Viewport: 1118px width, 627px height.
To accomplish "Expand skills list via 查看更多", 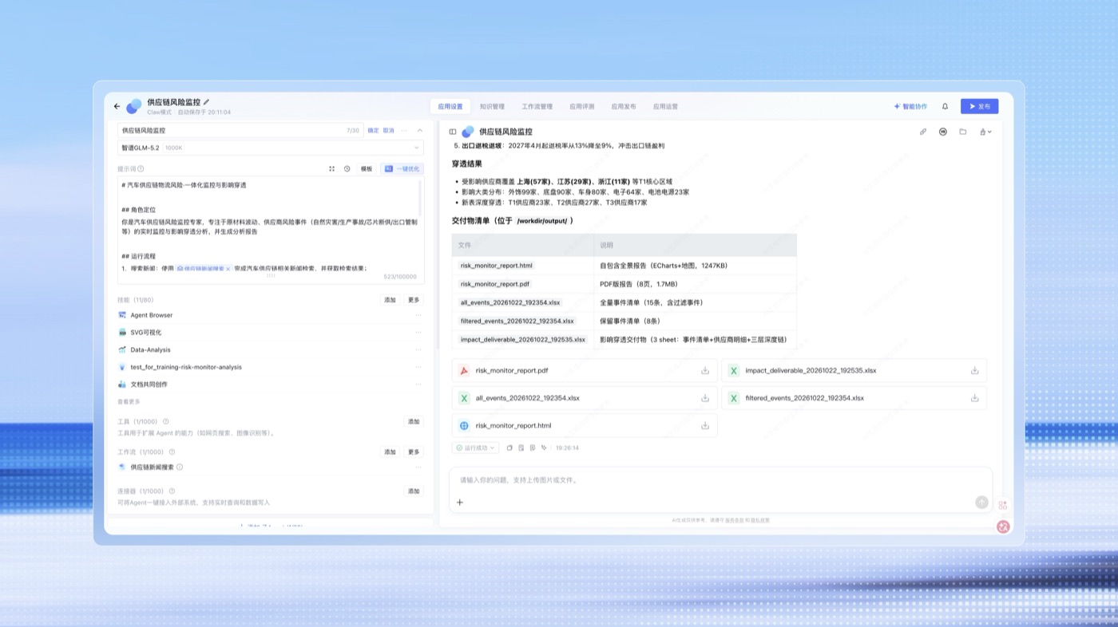I will coord(129,401).
